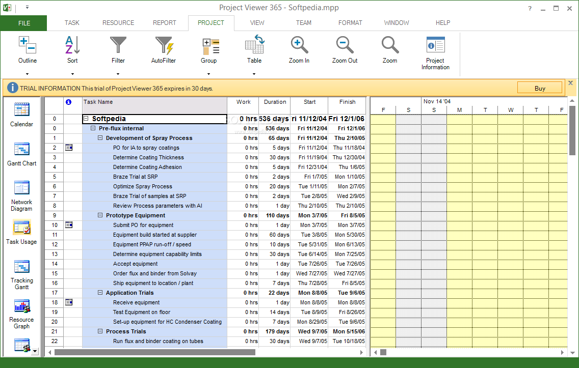Expand the Table dropdown menu

(x=254, y=74)
